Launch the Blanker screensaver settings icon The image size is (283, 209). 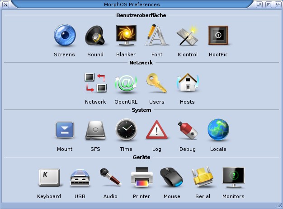[126, 35]
